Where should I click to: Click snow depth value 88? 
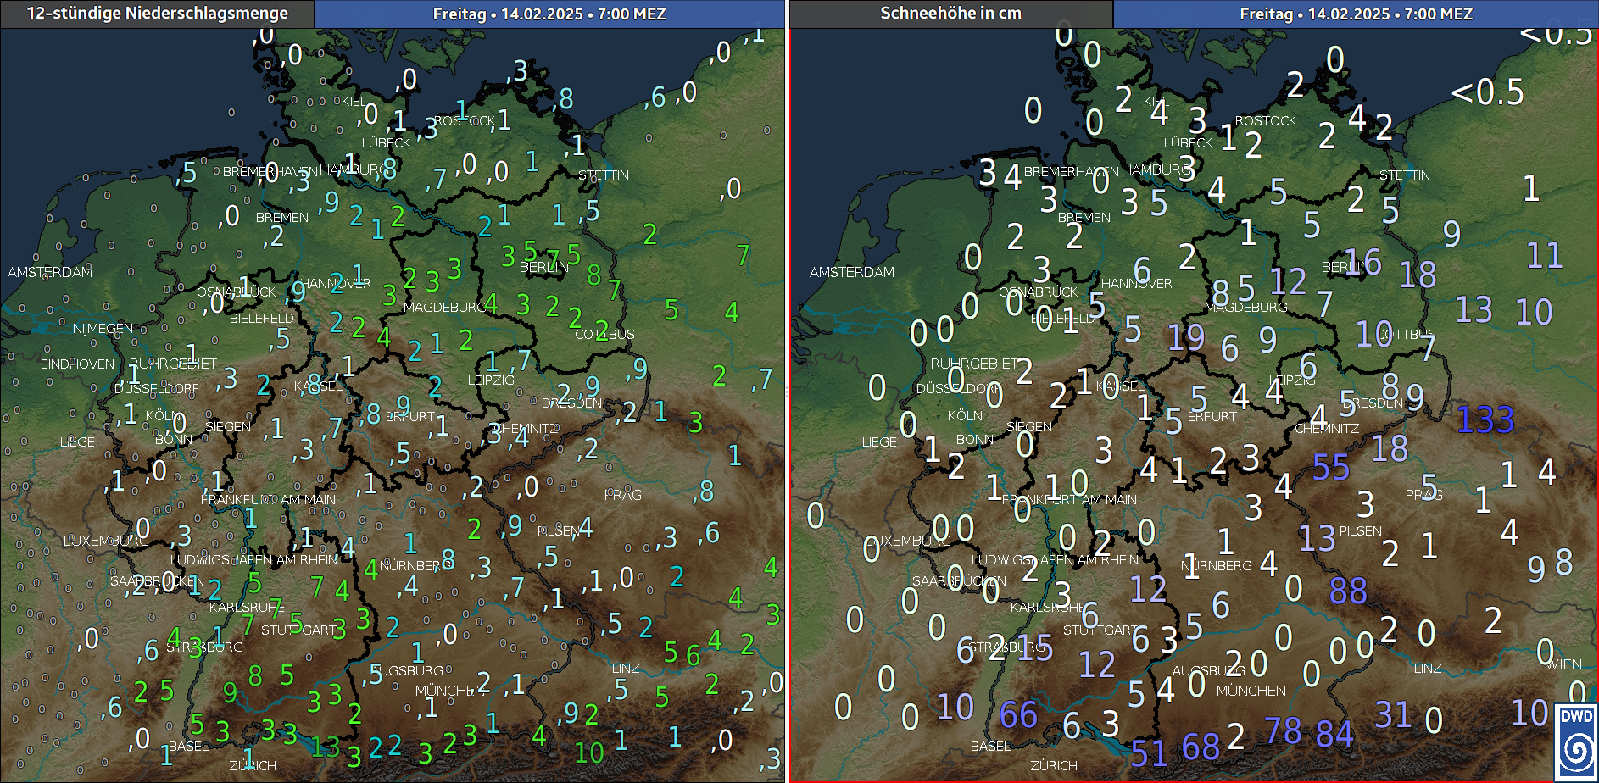point(1348,591)
